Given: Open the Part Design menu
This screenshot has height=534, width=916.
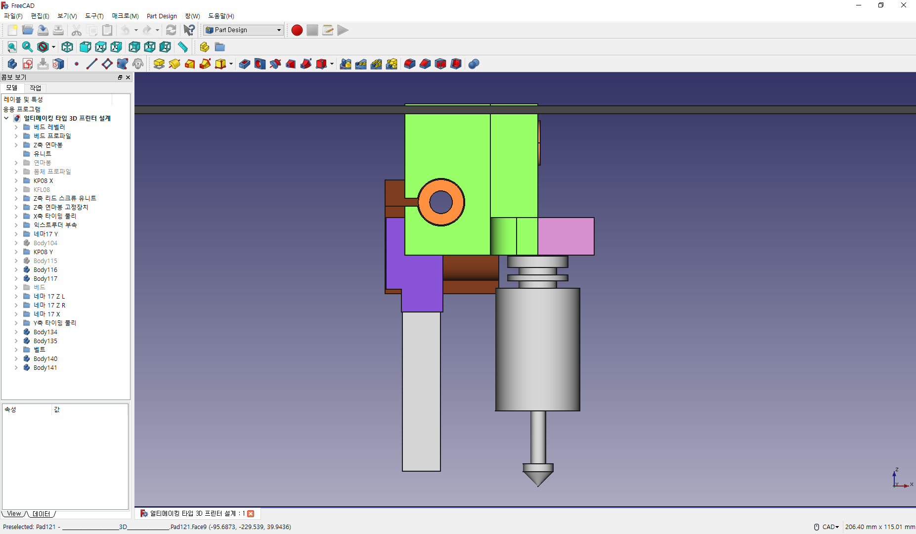Looking at the screenshot, I should coord(162,16).
